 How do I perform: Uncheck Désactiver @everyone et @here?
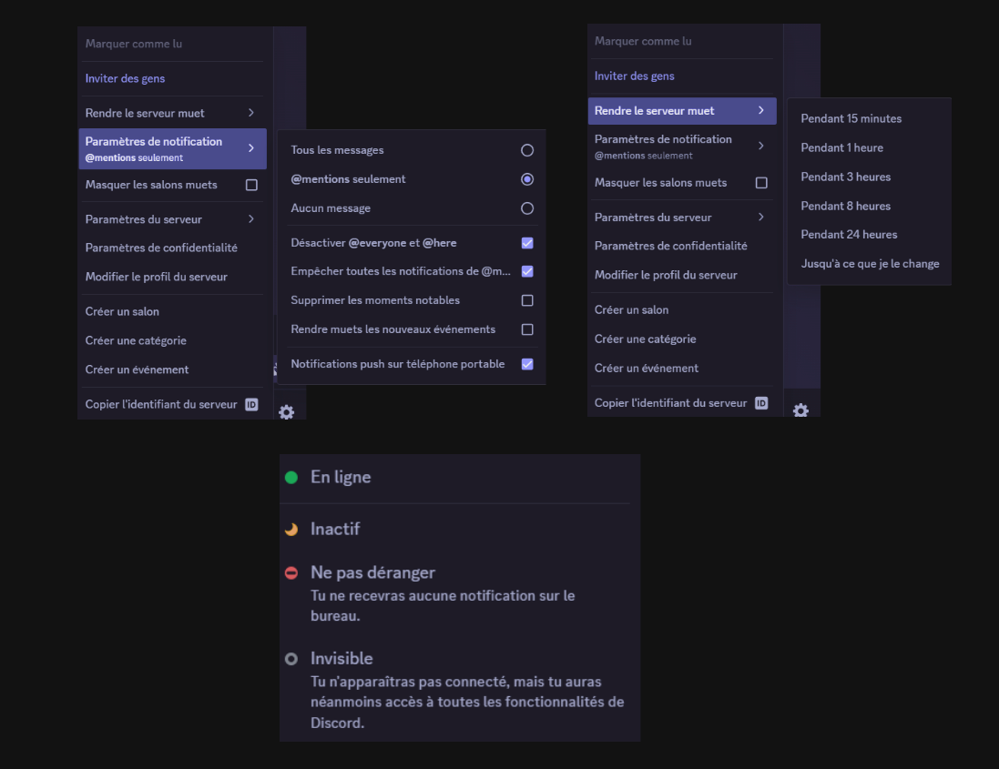pyautogui.click(x=527, y=243)
